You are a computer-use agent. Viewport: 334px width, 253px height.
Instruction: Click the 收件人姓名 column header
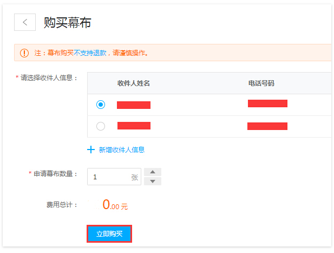click(134, 83)
